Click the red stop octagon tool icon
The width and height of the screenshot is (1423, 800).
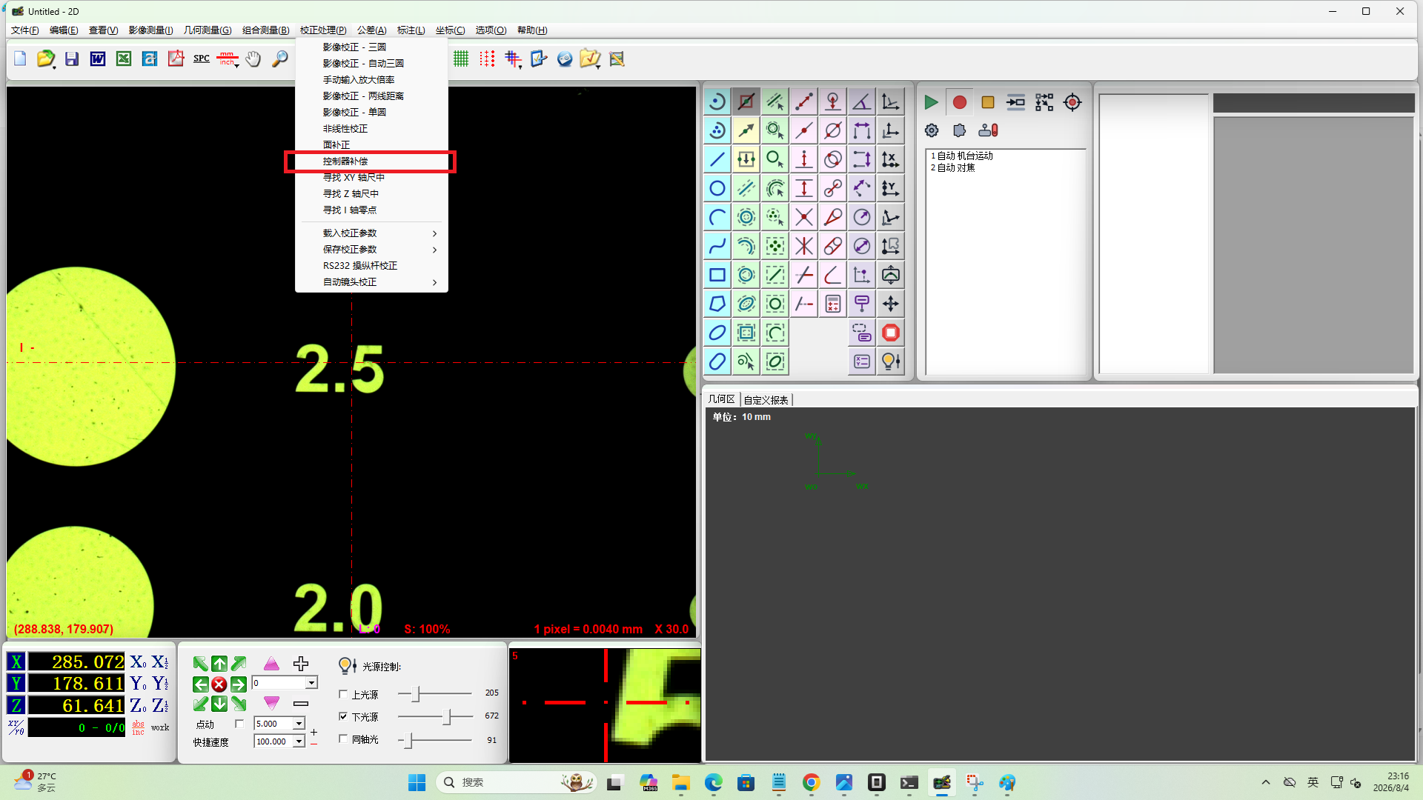point(891,333)
